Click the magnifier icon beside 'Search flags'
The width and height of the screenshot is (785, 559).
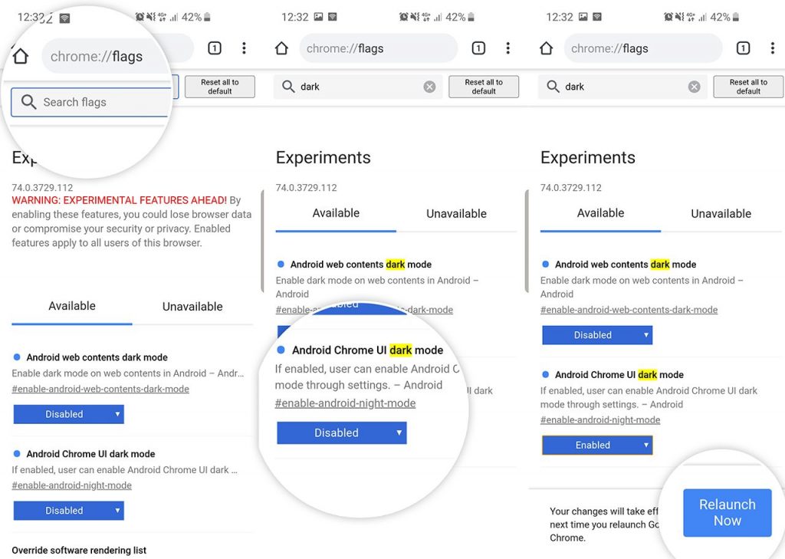(x=28, y=102)
